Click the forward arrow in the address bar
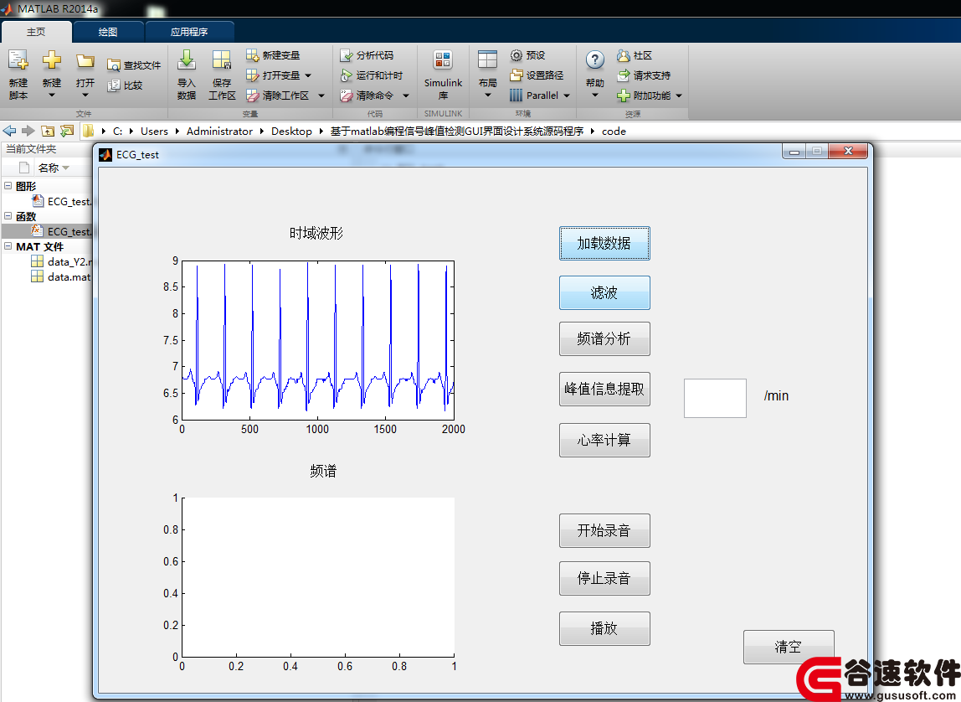Image resolution: width=961 pixels, height=702 pixels. pos(28,131)
